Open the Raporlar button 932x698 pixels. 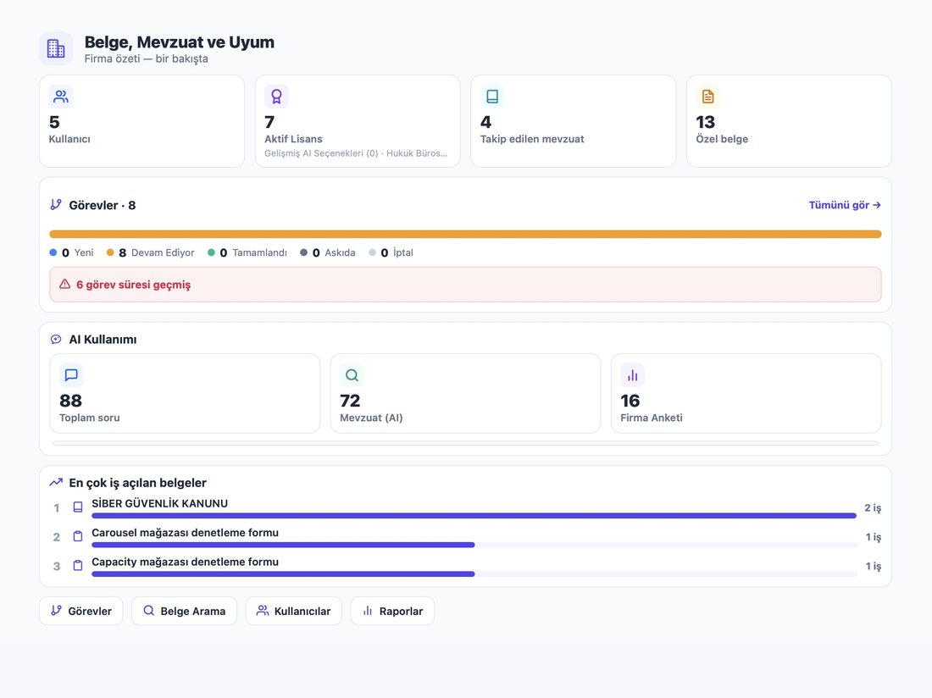392,611
